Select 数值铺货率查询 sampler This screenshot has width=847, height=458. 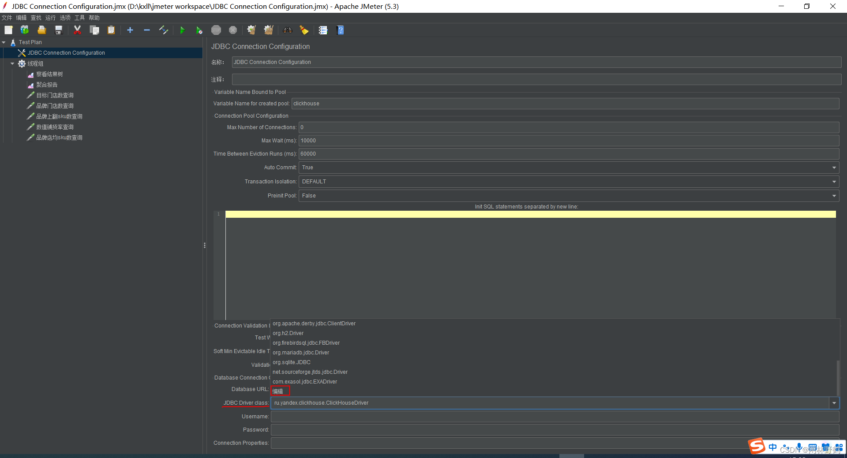pos(55,127)
